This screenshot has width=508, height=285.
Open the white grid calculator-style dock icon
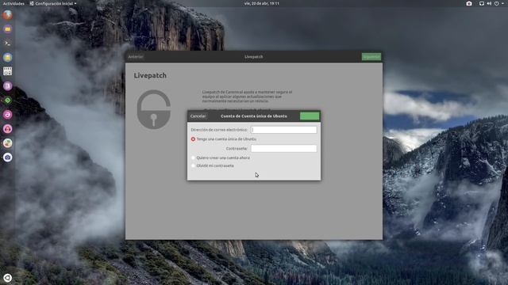point(7,71)
